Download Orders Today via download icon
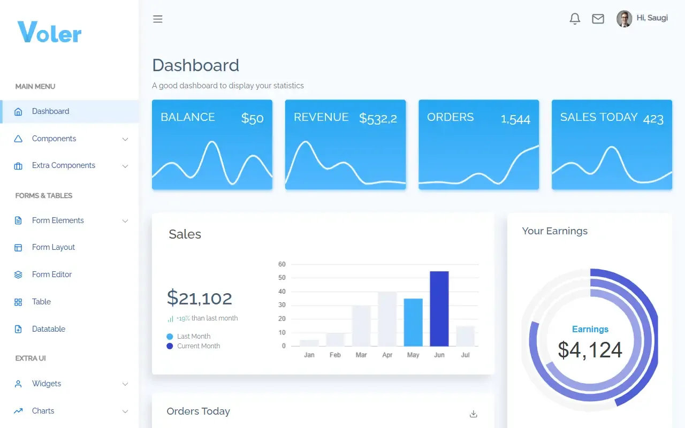The height and width of the screenshot is (428, 685). pyautogui.click(x=473, y=414)
